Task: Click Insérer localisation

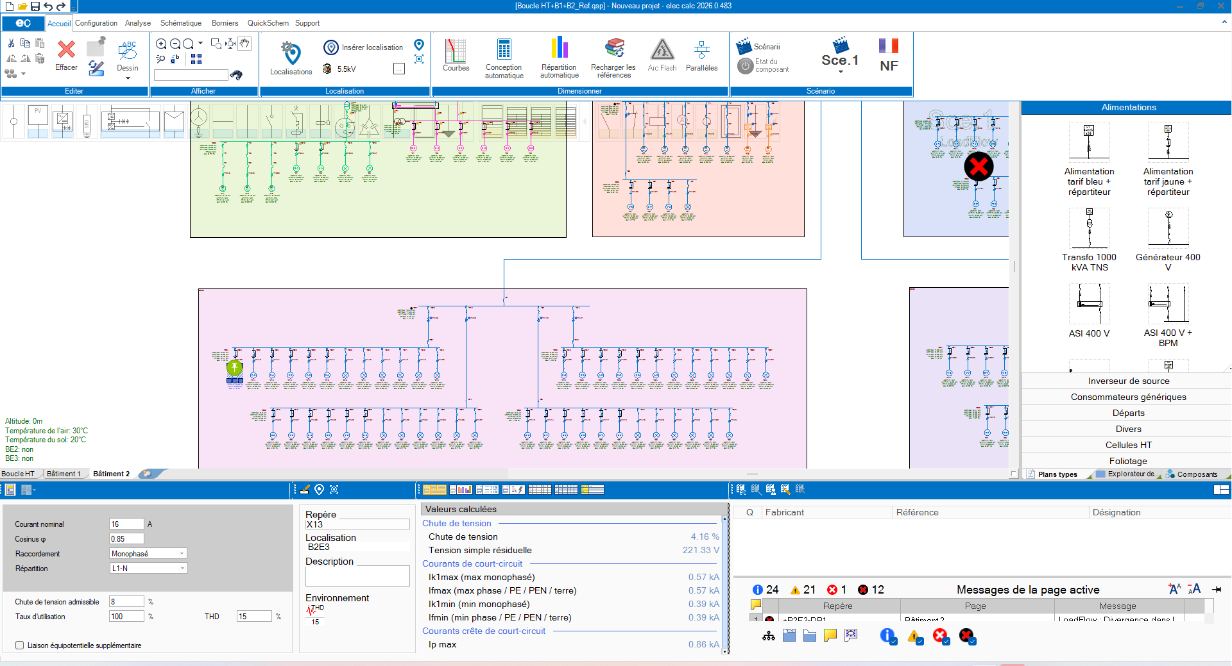Action: [364, 47]
